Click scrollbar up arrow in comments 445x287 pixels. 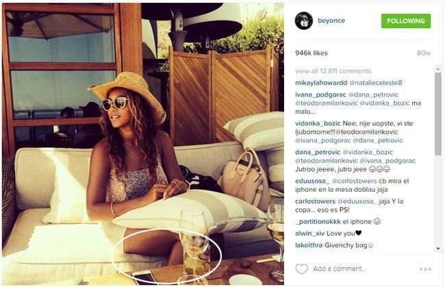(x=438, y=69)
